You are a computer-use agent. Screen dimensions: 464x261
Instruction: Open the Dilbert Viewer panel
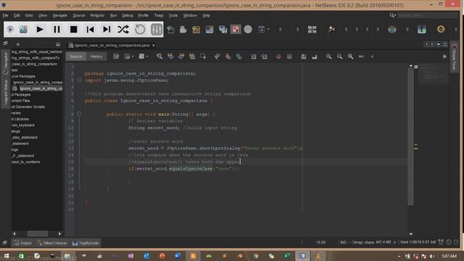coord(52,243)
